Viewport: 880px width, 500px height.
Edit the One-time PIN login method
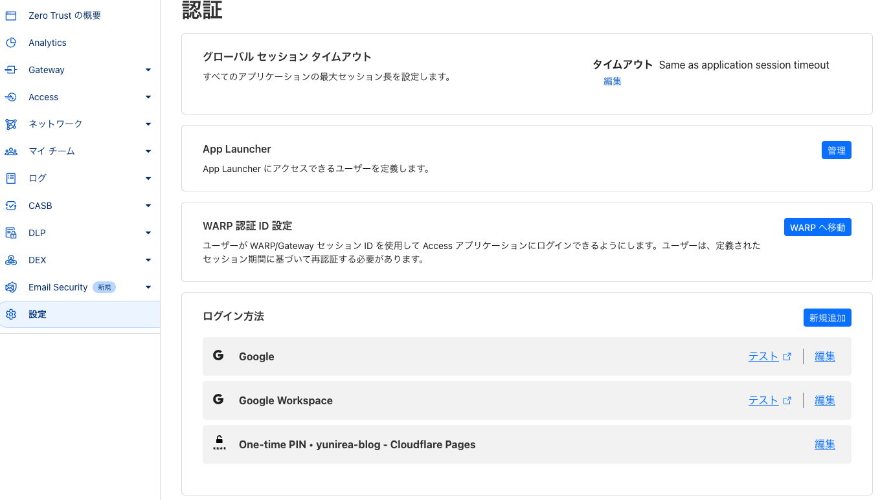click(824, 444)
